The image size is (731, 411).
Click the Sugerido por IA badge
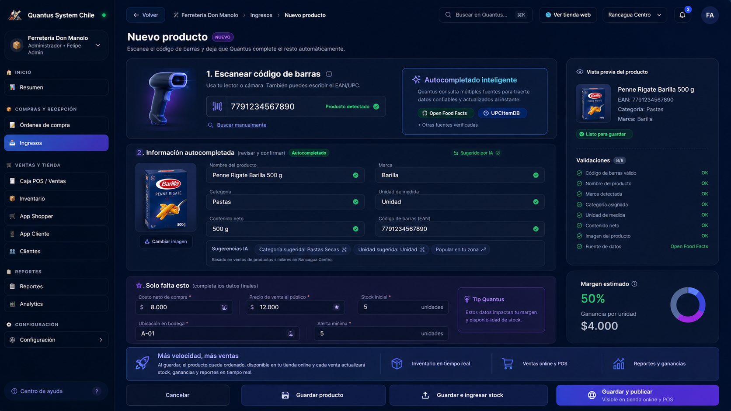477,153
